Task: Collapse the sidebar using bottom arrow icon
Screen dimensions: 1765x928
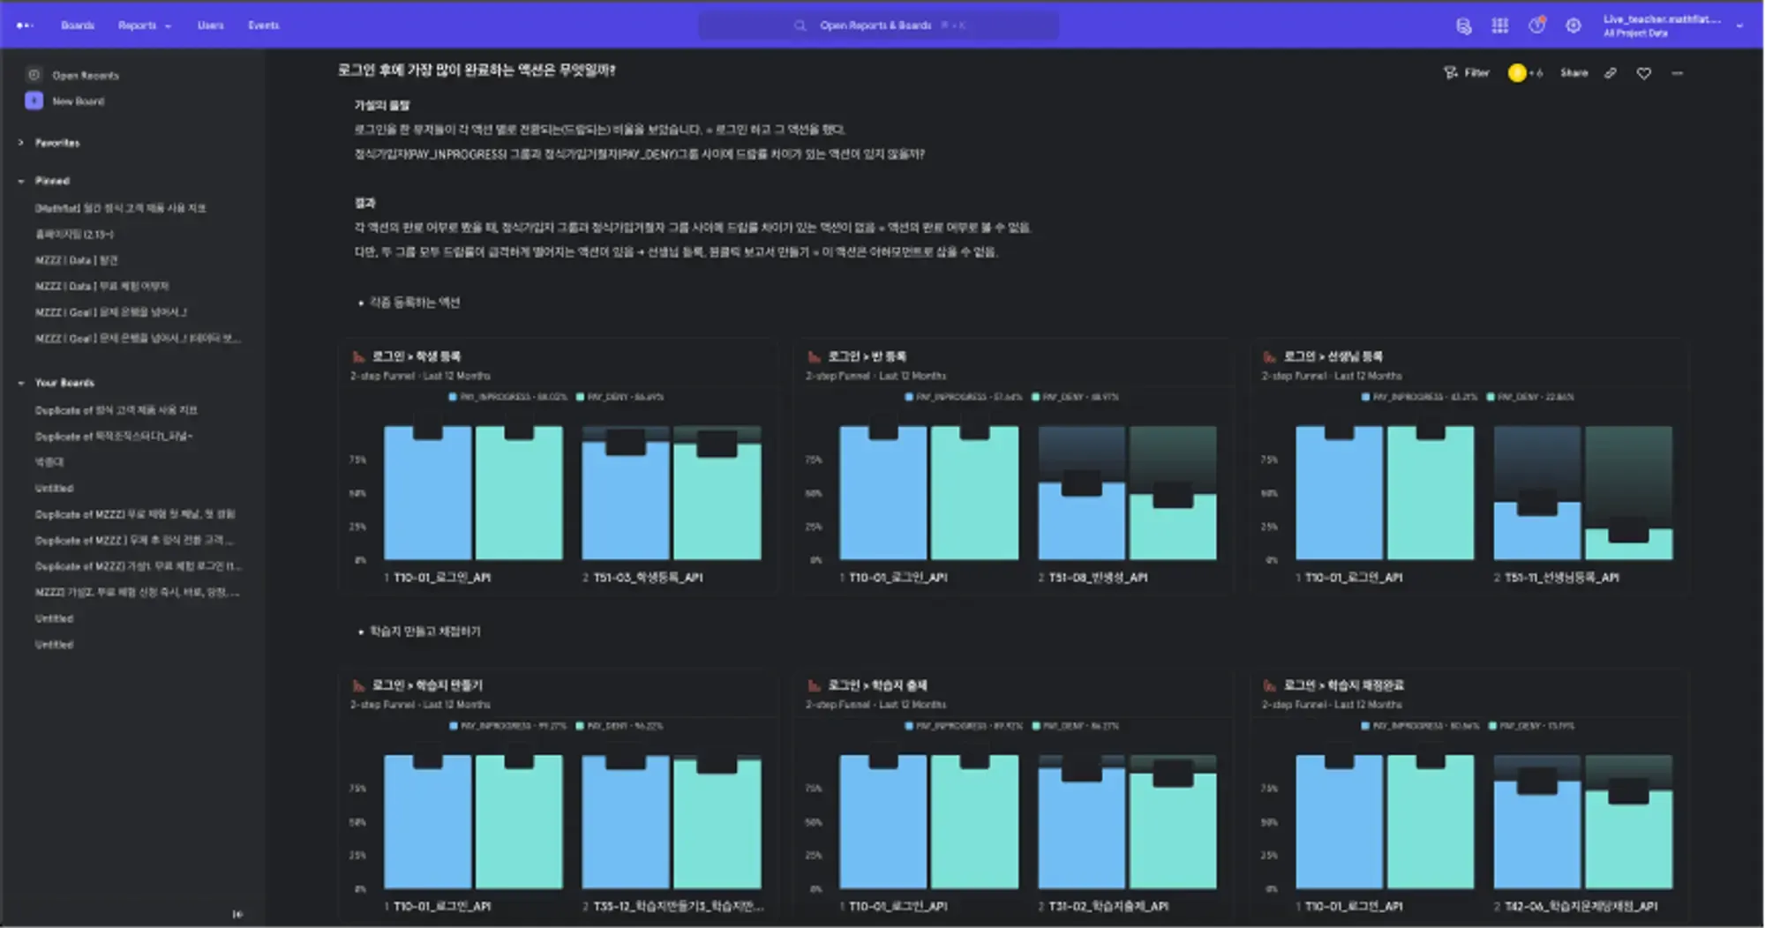Action: tap(237, 914)
